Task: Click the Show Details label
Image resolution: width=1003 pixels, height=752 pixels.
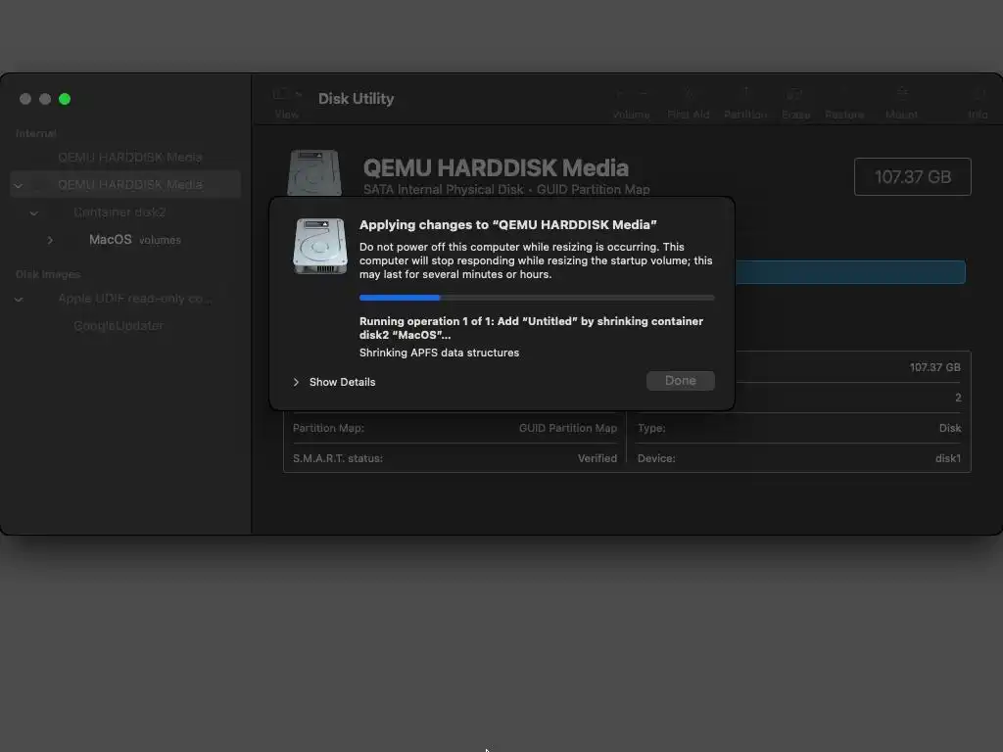Action: click(x=342, y=382)
